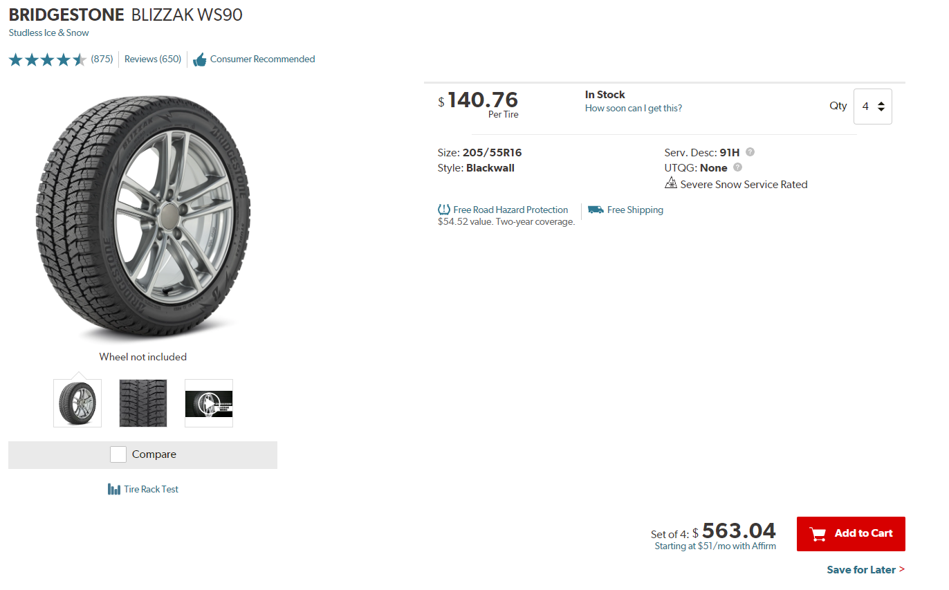Viewport: 949px width, 590px height.
Task: Click Save for Later link
Action: pos(865,570)
